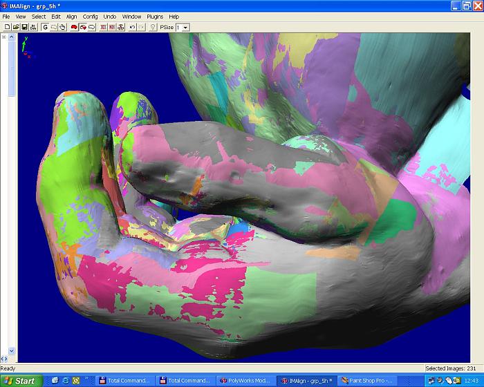Open the Select menu
The height and width of the screenshot is (387, 484).
pyautogui.click(x=39, y=16)
